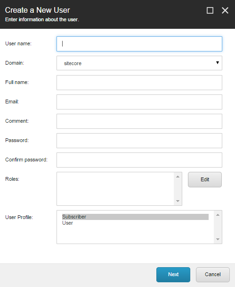
Task: Close the Create a New User dialog
Action: (225, 10)
